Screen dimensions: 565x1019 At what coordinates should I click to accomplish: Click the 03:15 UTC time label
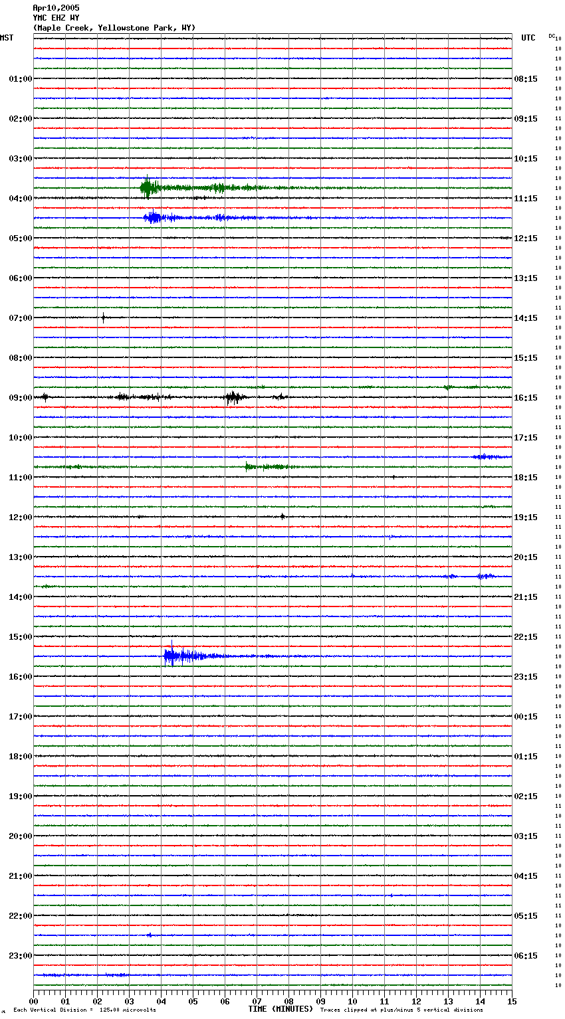(x=526, y=836)
